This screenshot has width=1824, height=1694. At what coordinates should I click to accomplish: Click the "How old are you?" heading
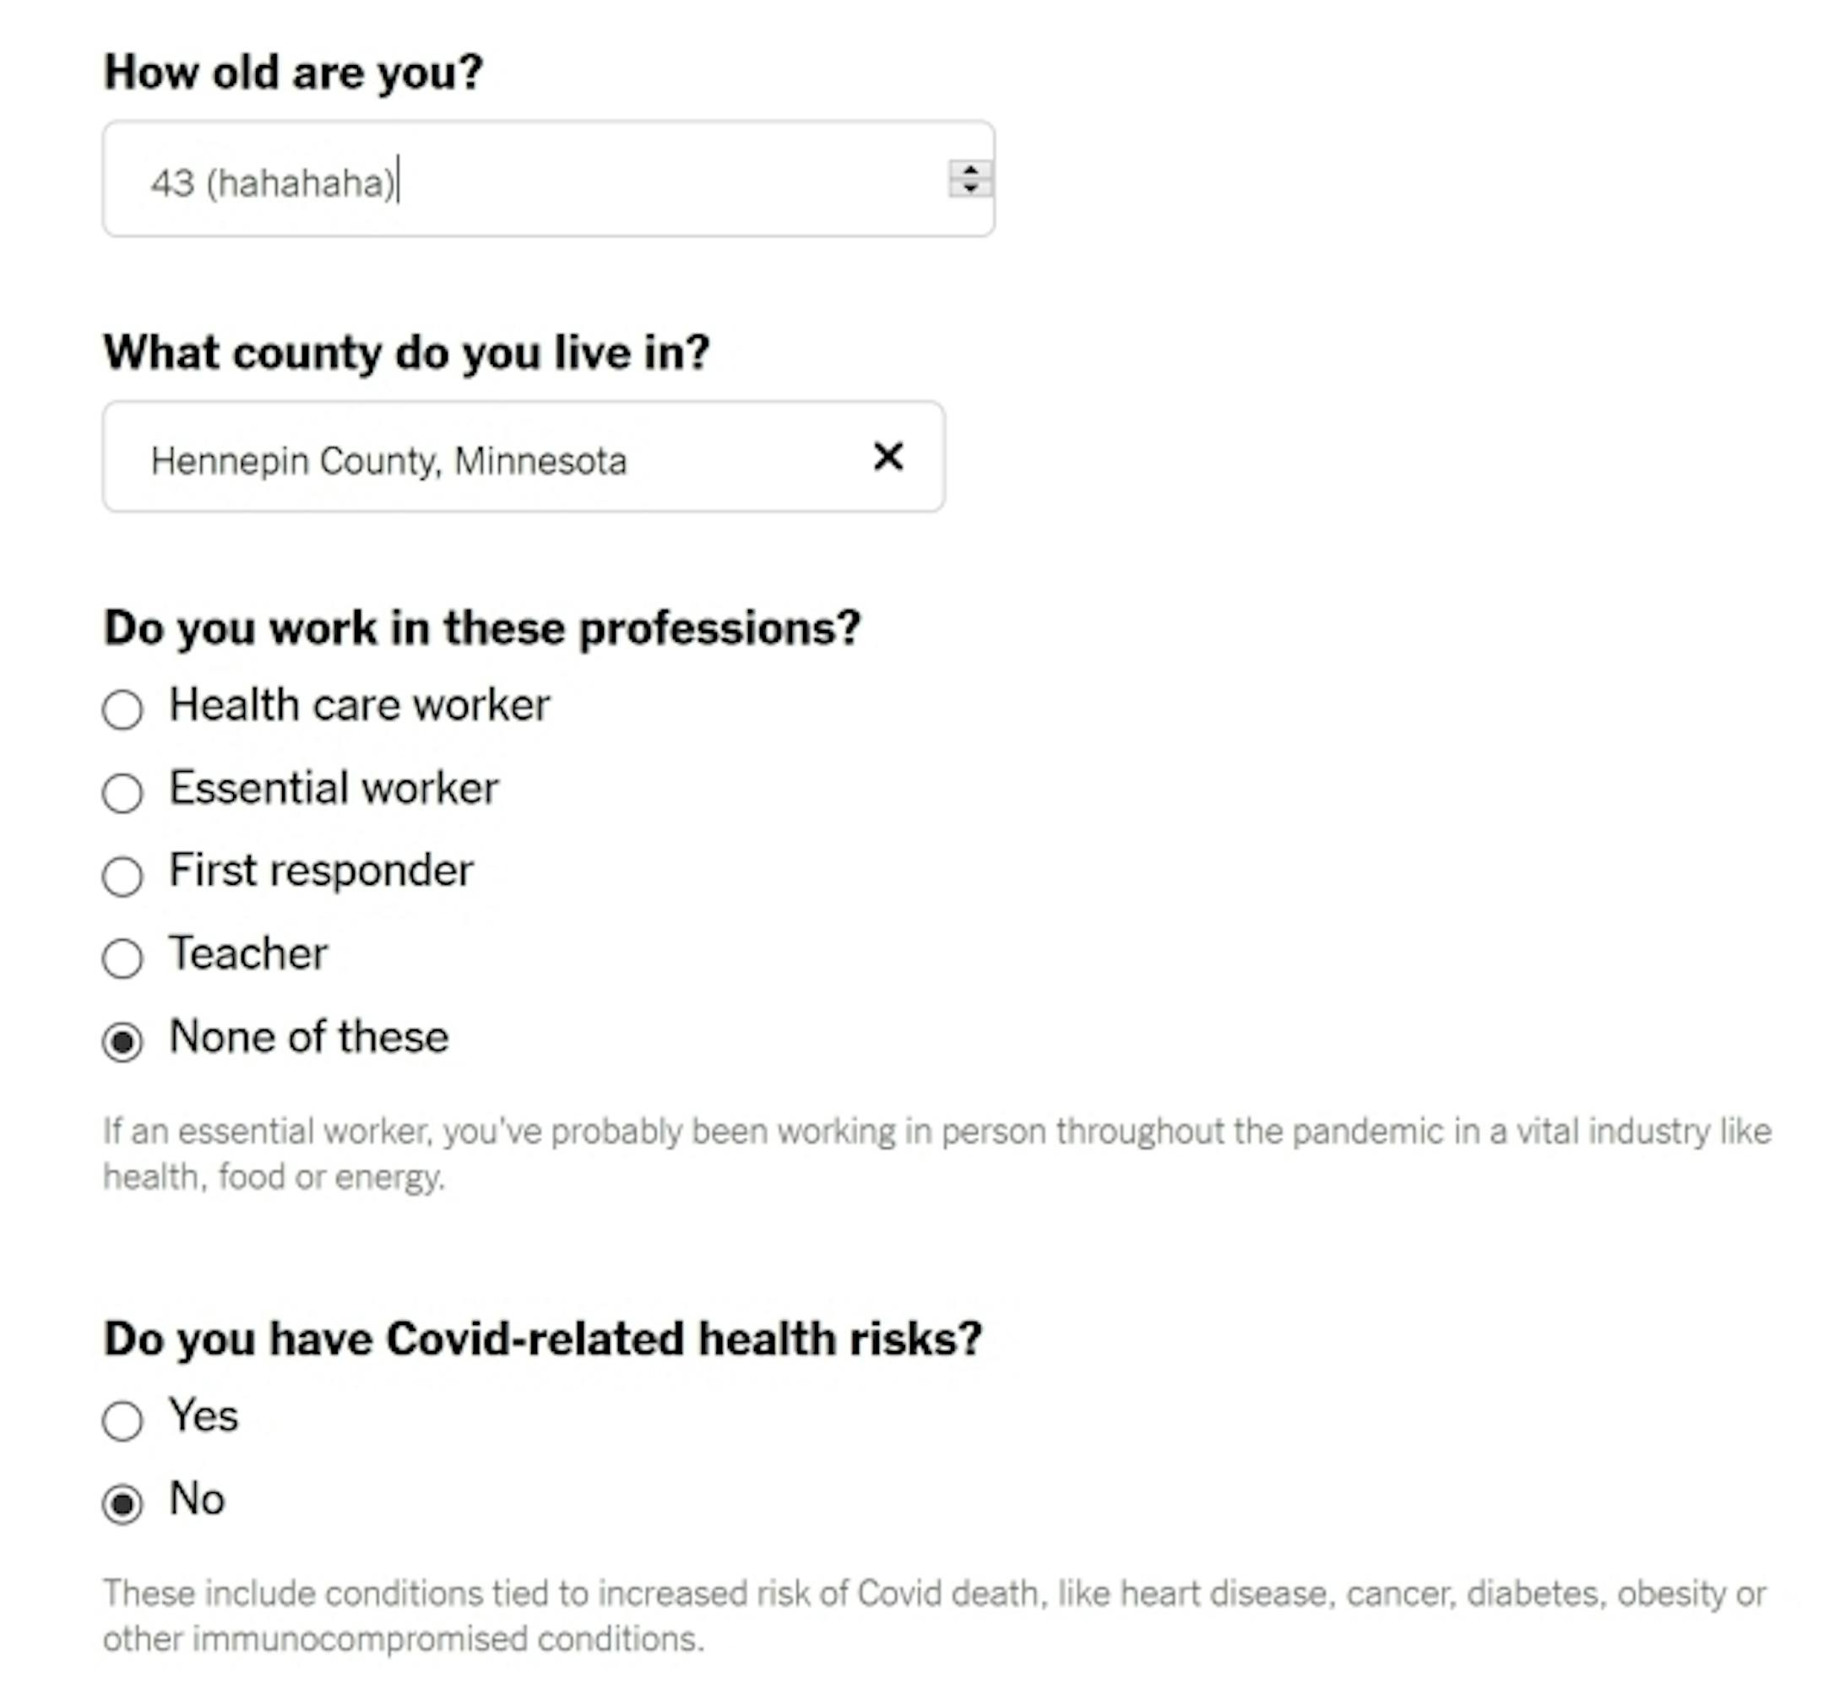(293, 72)
